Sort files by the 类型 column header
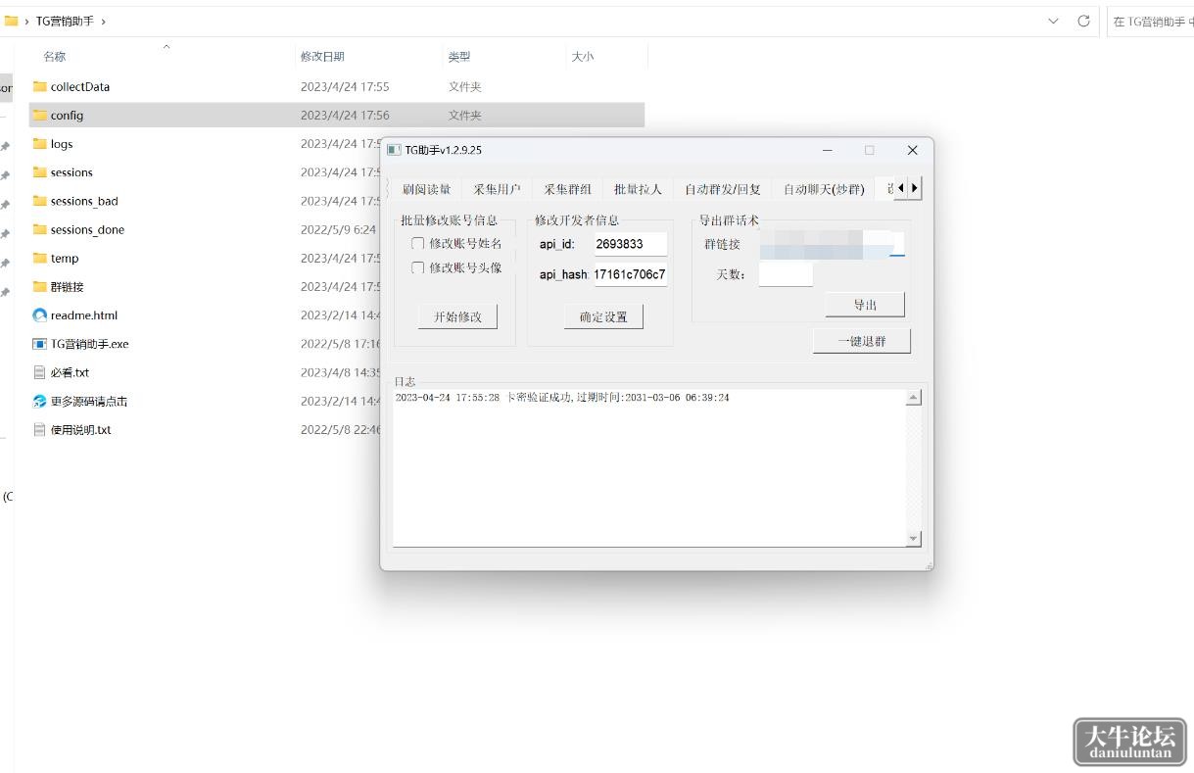The width and height of the screenshot is (1194, 773). tap(459, 57)
